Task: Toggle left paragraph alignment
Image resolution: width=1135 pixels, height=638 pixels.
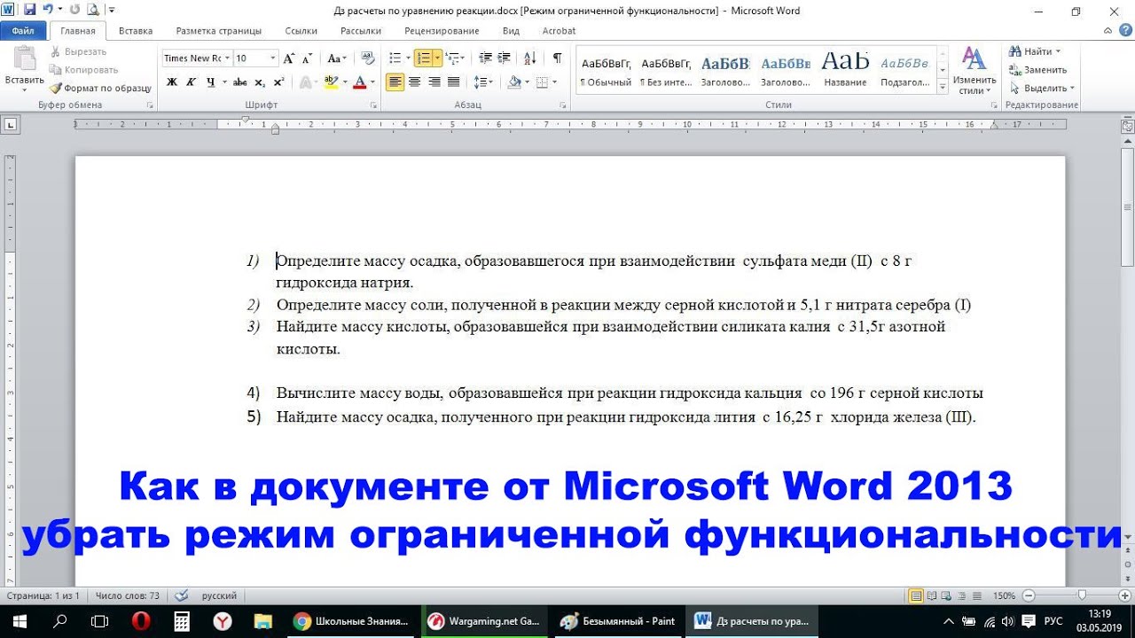Action: [395, 82]
